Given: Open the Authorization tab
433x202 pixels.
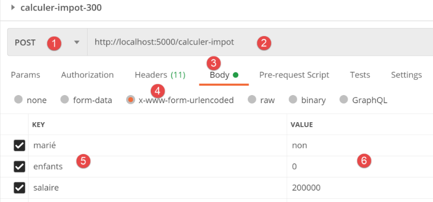Looking at the screenshot, I should click(87, 75).
